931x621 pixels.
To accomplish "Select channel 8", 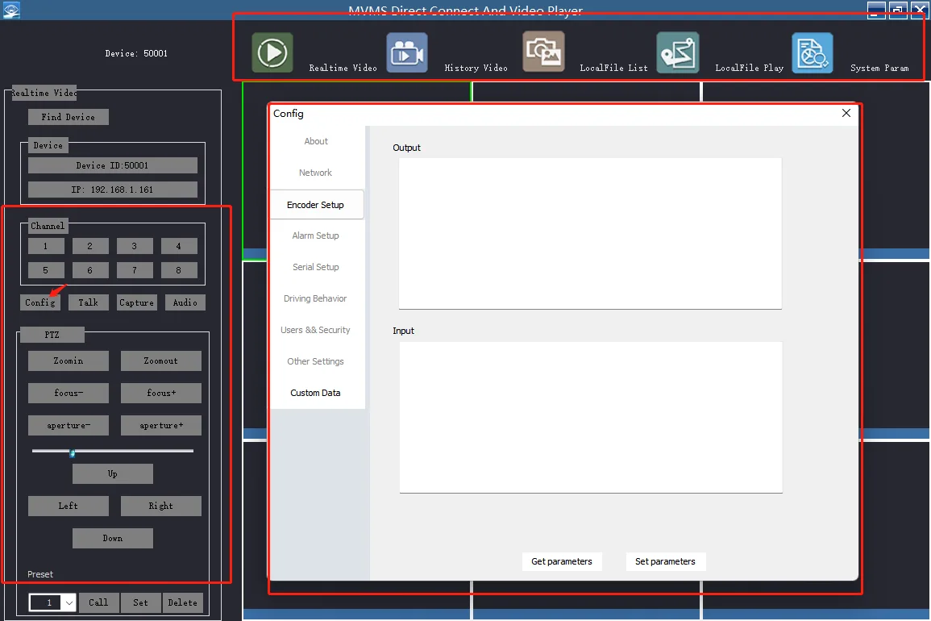I will [179, 270].
